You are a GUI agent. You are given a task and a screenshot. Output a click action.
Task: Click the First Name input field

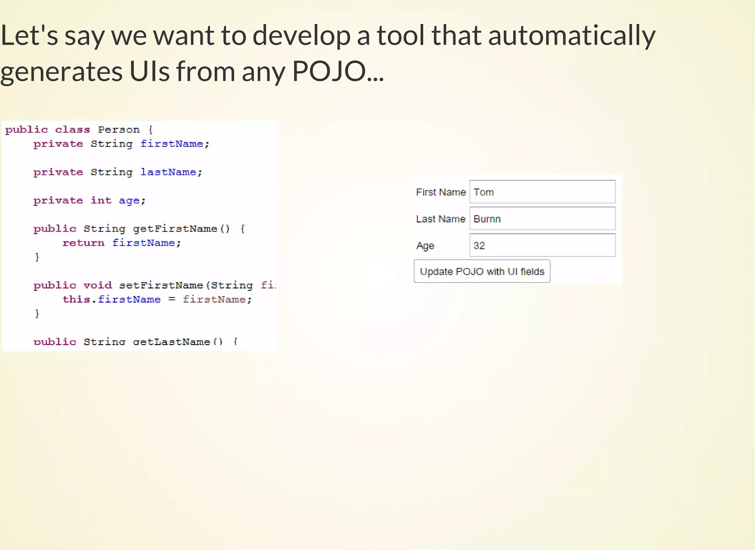pyautogui.click(x=542, y=192)
